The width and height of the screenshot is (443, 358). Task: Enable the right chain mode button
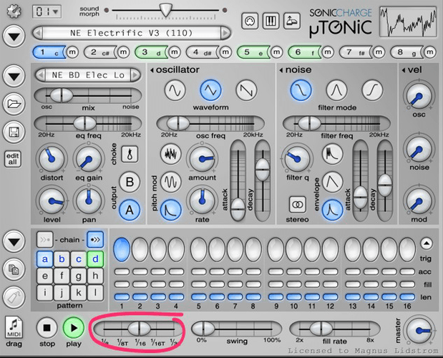[x=95, y=240]
